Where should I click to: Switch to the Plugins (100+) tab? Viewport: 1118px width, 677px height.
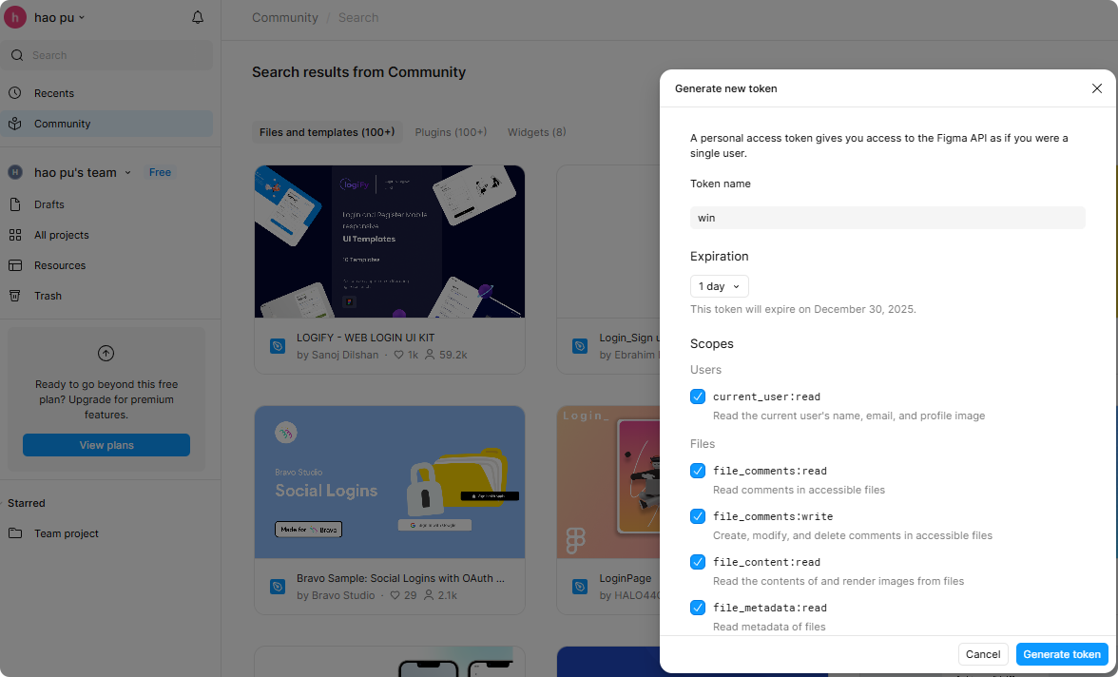coord(451,132)
